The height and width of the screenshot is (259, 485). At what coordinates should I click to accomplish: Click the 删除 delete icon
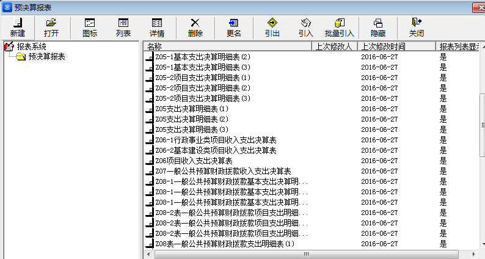[x=195, y=27]
